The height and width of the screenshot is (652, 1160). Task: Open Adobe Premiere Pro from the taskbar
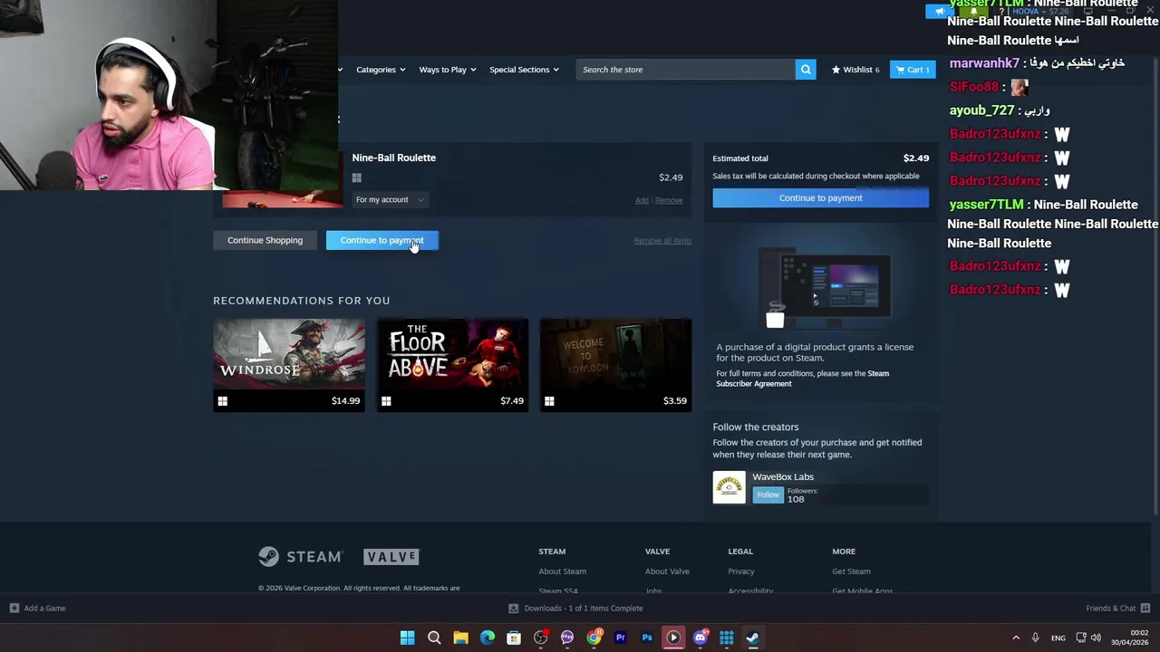pyautogui.click(x=620, y=638)
